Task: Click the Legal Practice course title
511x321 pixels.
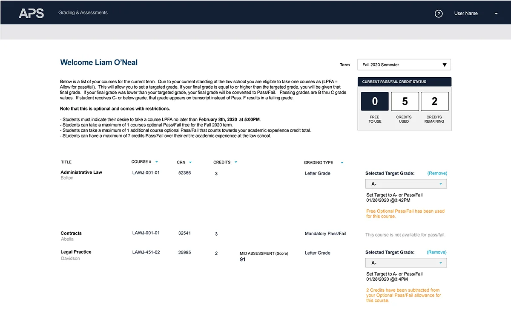Action: (x=76, y=252)
